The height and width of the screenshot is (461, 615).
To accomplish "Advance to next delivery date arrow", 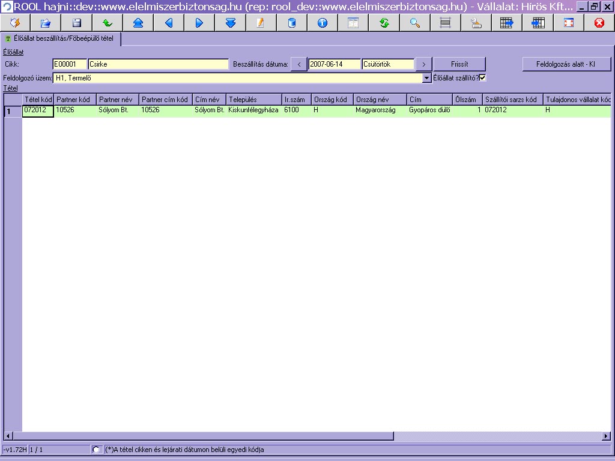I will [423, 64].
